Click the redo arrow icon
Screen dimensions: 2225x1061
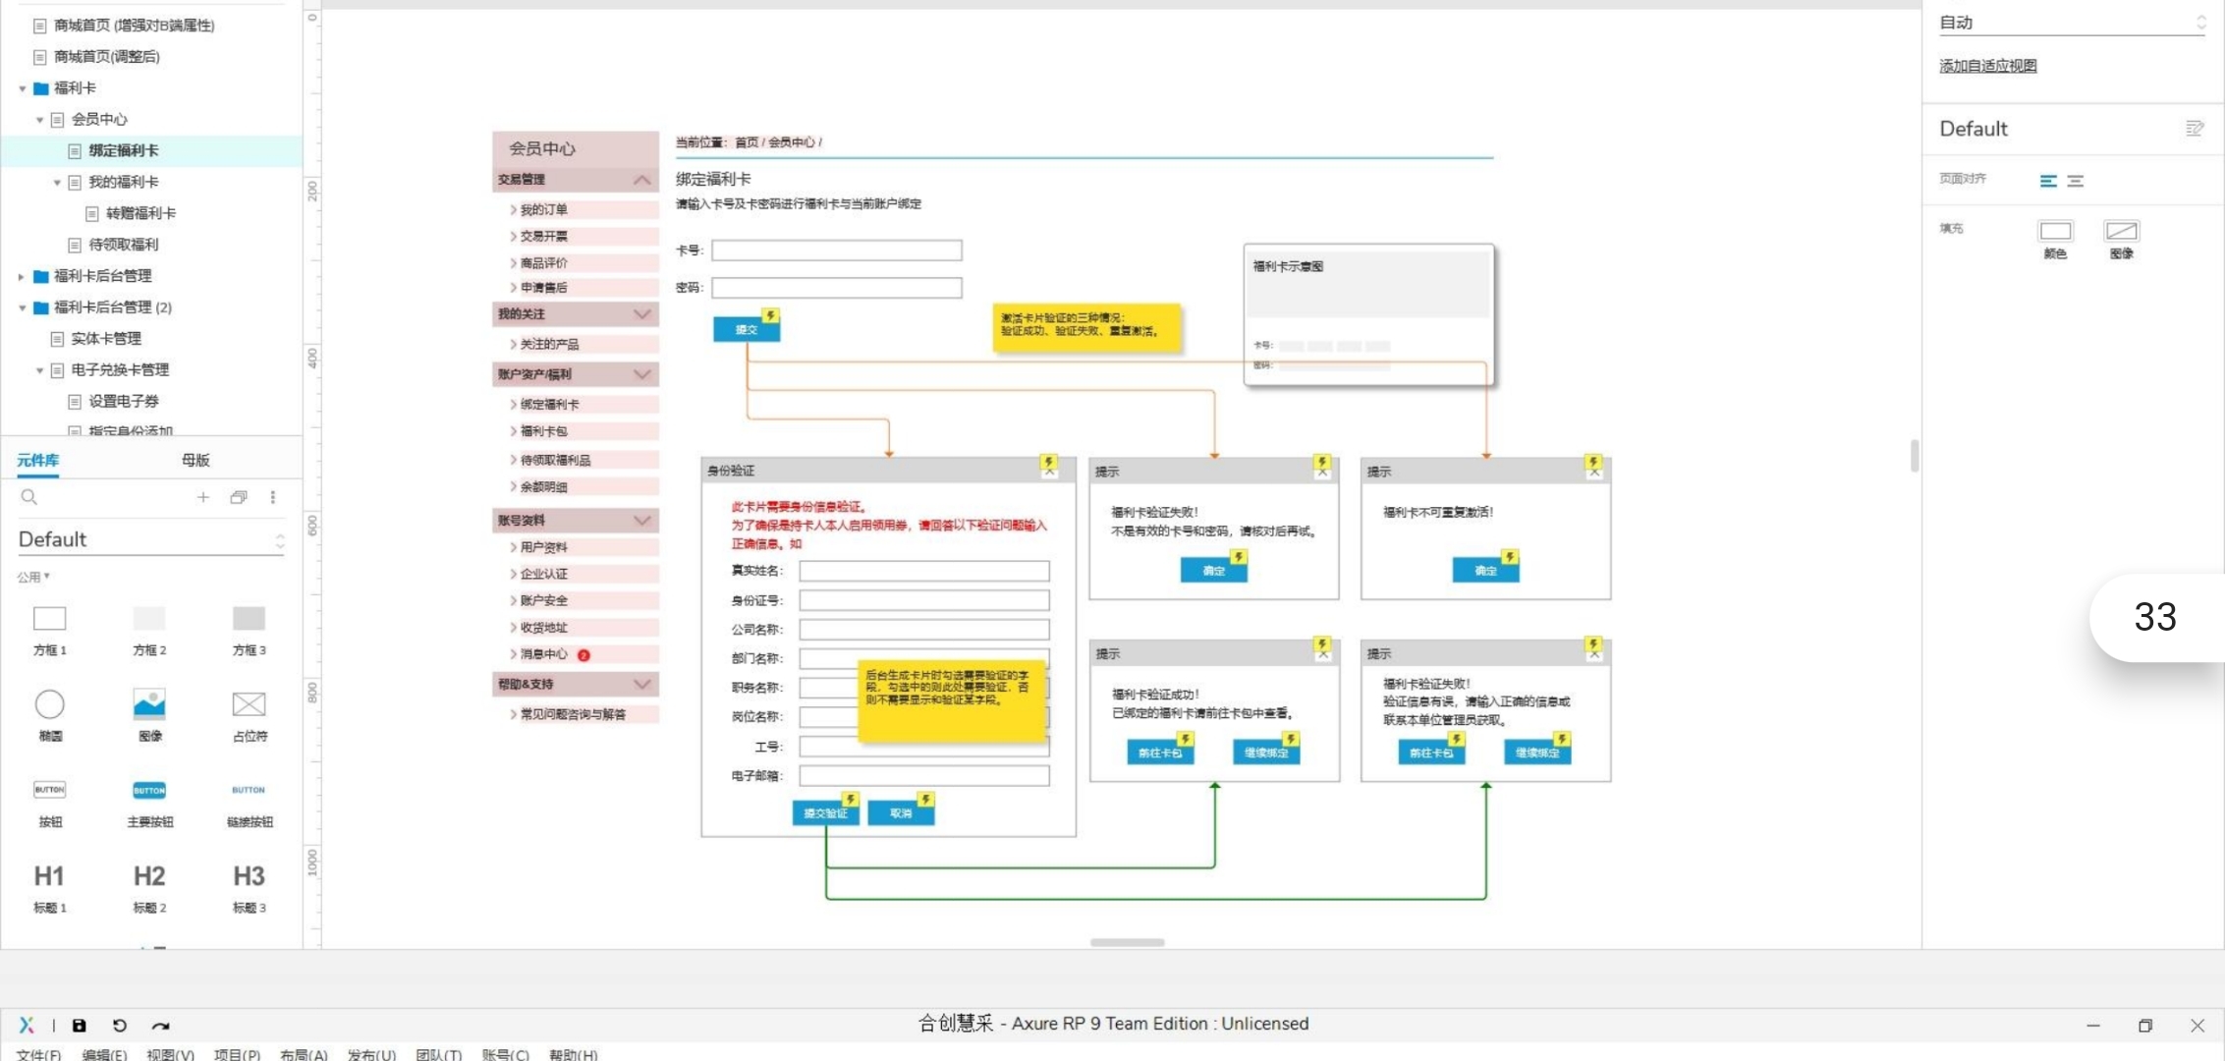[x=160, y=1026]
